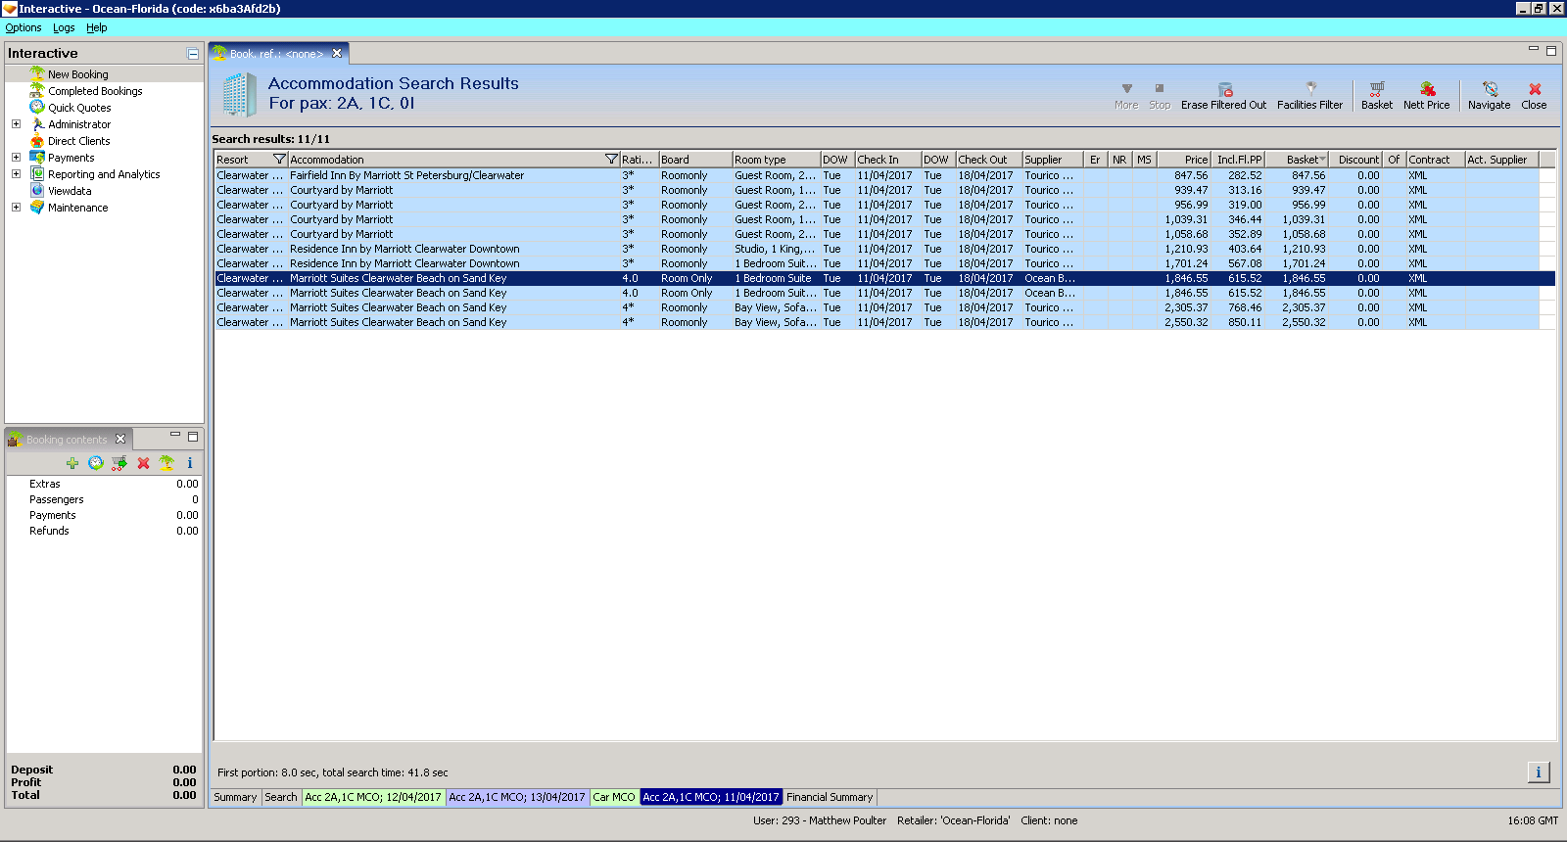Expand the Payments tree node
The width and height of the screenshot is (1567, 842).
[x=16, y=157]
